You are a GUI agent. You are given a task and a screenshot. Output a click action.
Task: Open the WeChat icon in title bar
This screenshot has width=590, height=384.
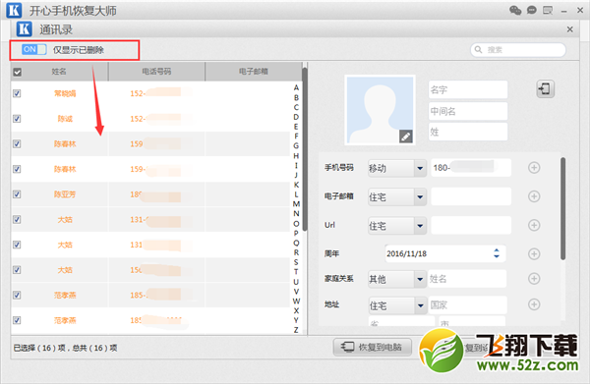coord(515,10)
